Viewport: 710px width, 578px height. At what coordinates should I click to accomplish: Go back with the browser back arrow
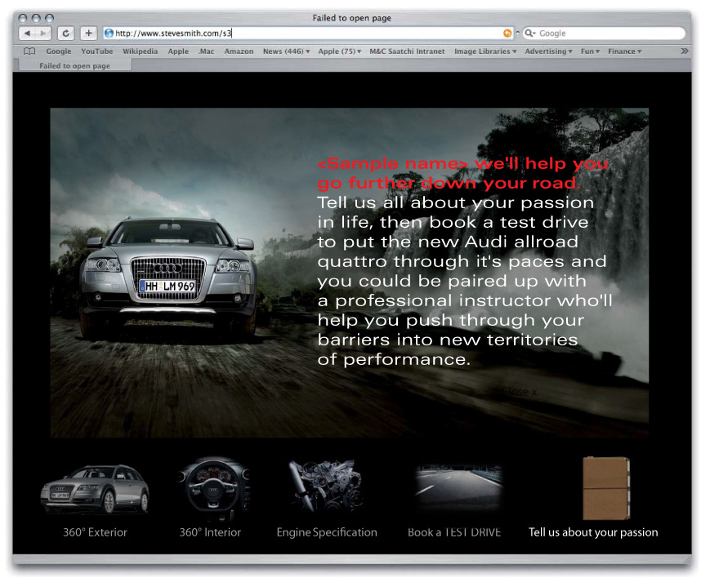27,33
